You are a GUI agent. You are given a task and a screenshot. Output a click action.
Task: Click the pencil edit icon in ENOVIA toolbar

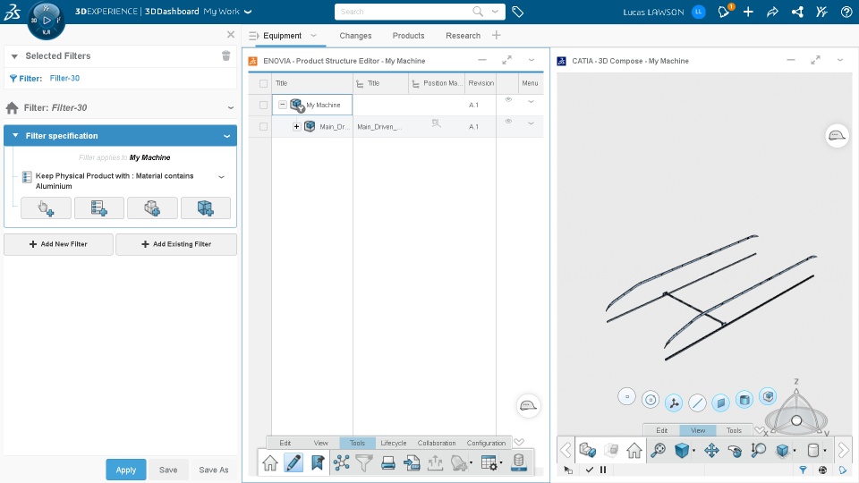(x=293, y=463)
